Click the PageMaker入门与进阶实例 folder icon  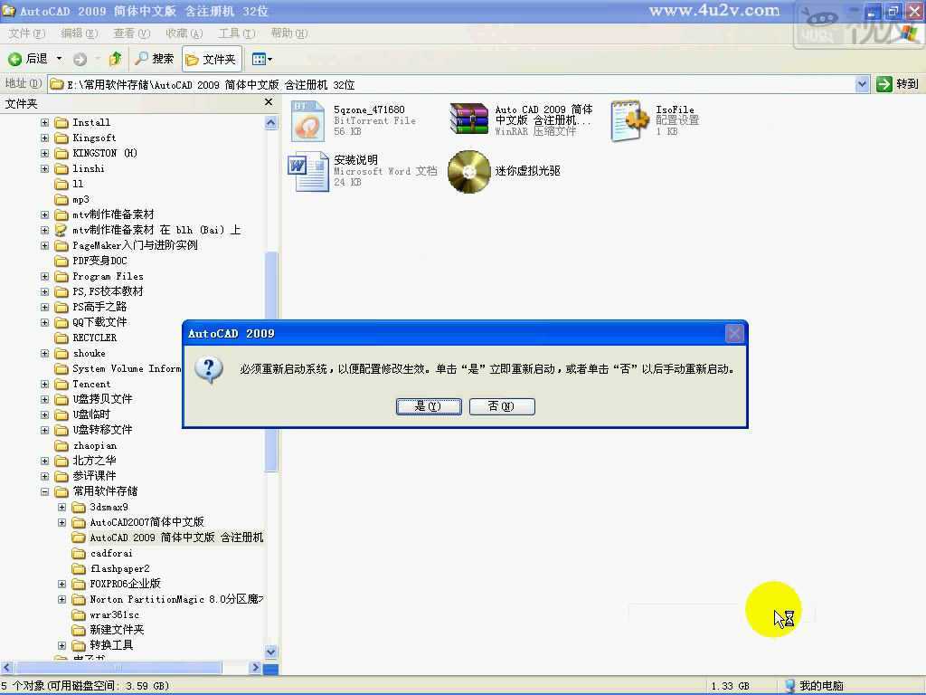(61, 245)
